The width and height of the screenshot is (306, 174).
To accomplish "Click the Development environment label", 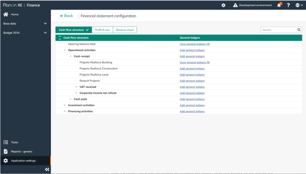I will (255, 5).
